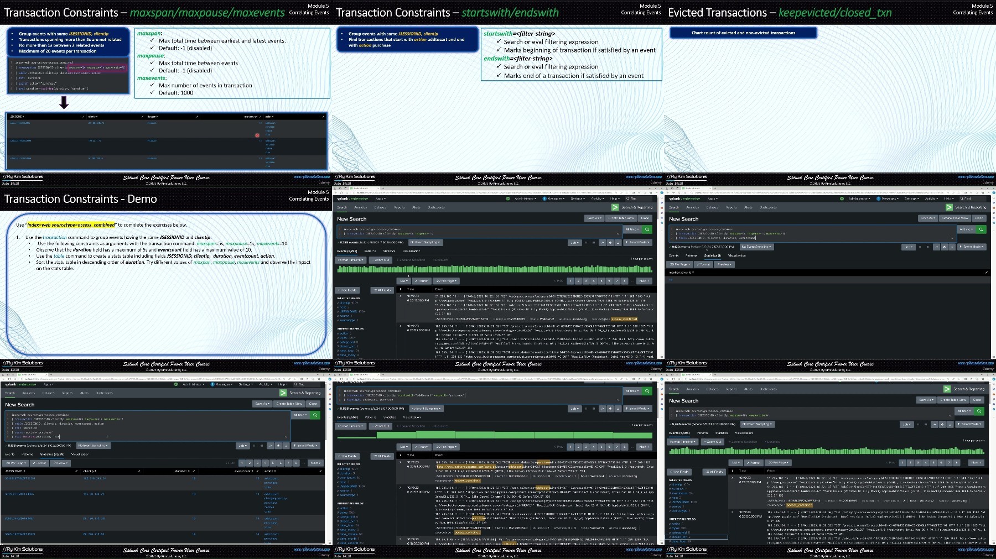
Task: Click search query box in 8,138-events window
Action: (x=147, y=426)
